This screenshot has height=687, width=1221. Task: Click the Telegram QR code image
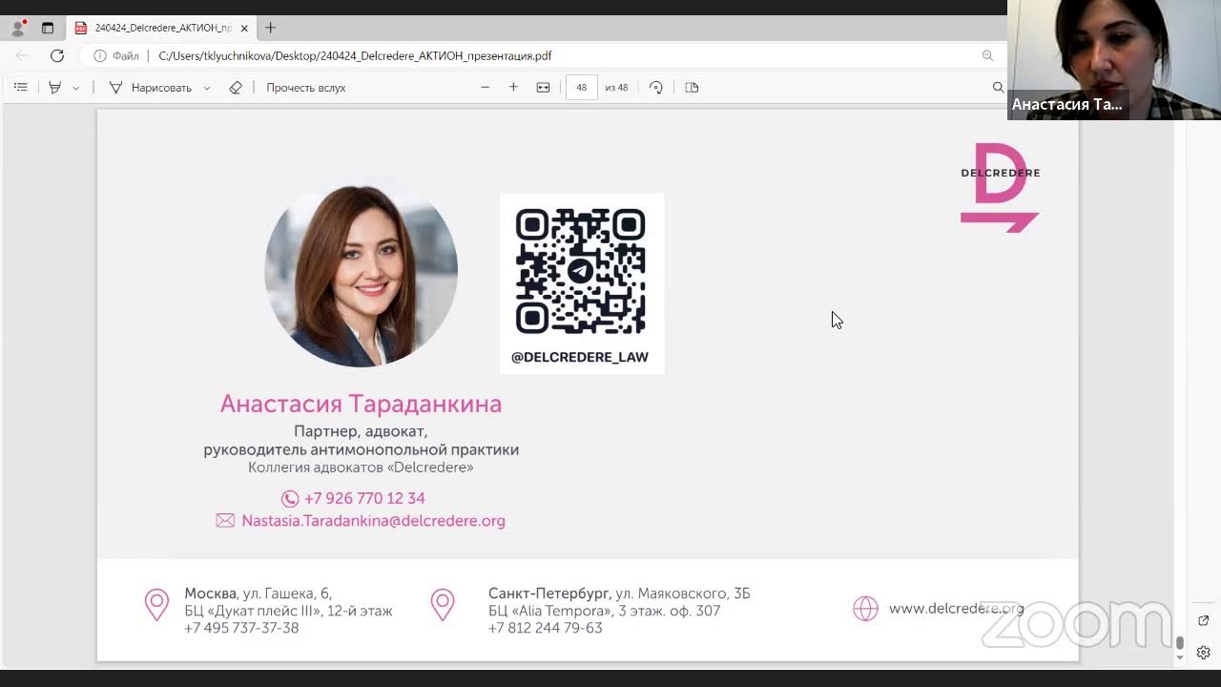(580, 272)
